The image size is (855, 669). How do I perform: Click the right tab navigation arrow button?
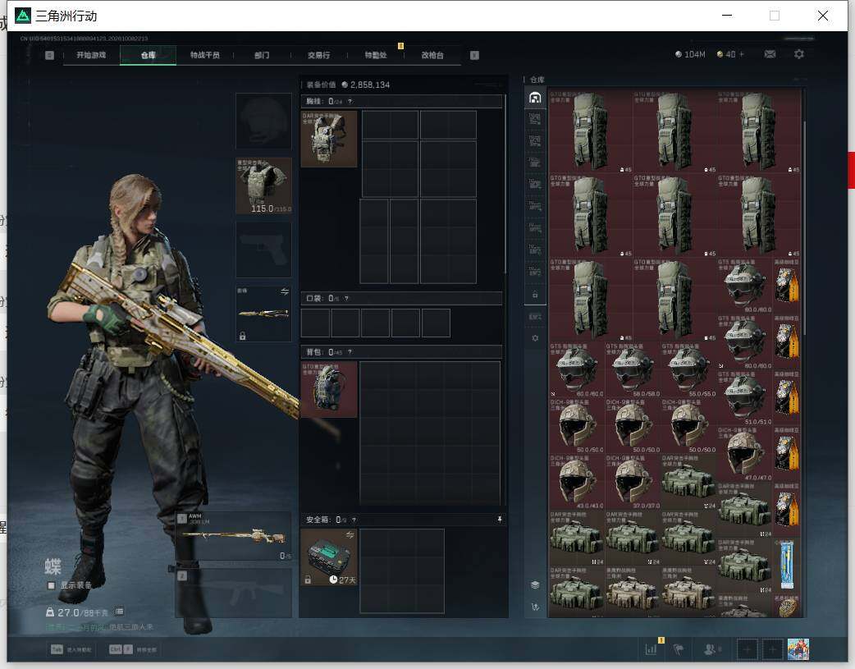(x=474, y=55)
